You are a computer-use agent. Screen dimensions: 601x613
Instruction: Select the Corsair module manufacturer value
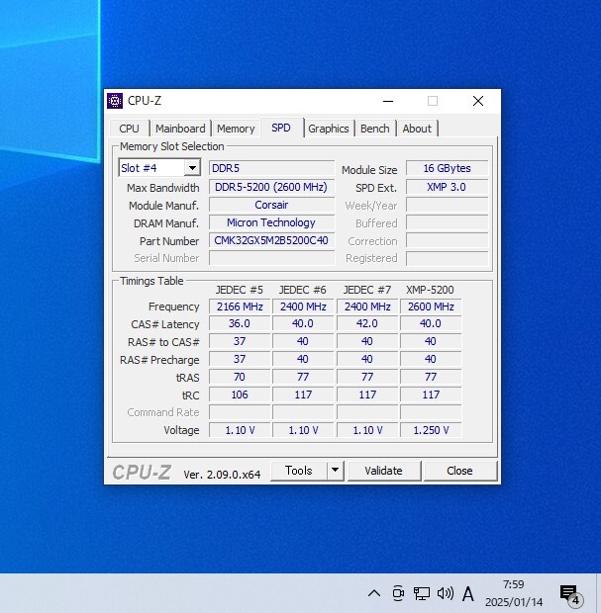tap(271, 205)
